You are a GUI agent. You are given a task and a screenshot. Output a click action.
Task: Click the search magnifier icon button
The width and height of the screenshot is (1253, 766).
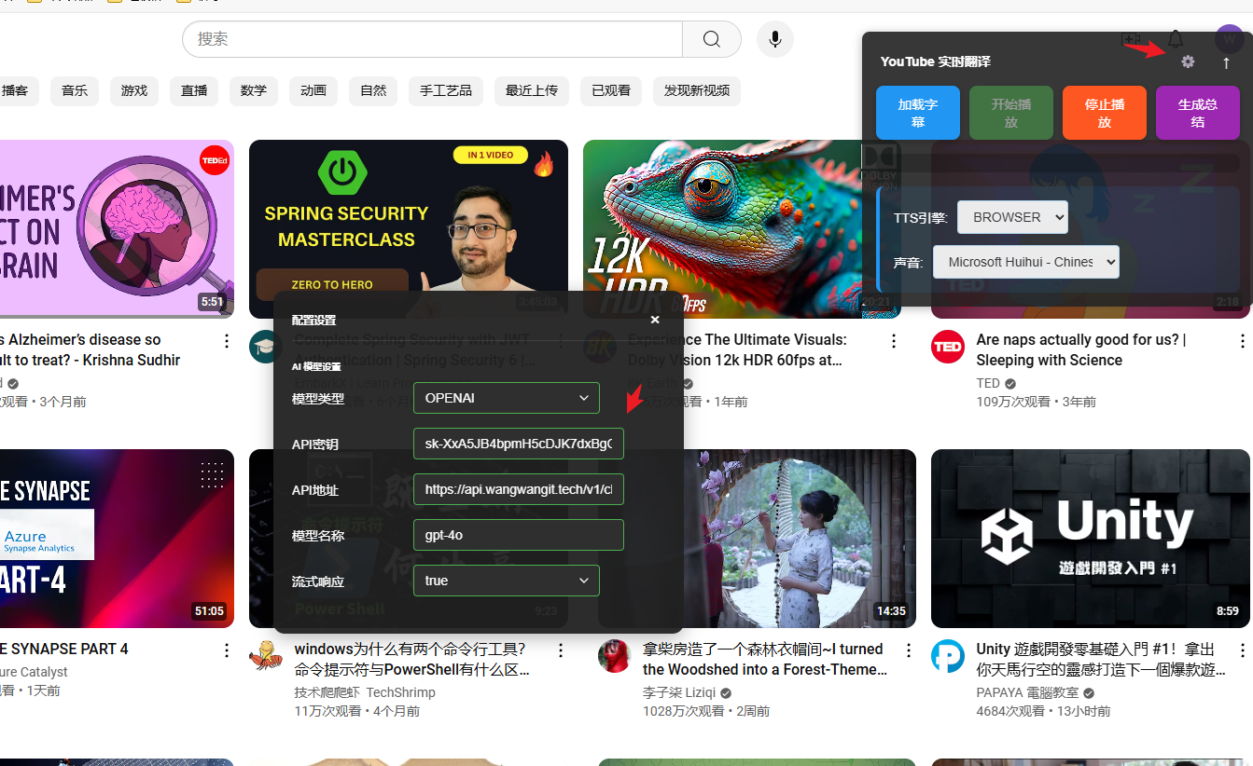point(711,39)
